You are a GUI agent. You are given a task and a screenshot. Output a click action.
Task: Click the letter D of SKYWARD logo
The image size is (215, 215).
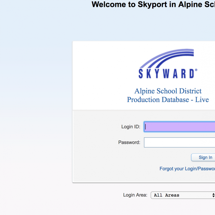[x=192, y=74]
